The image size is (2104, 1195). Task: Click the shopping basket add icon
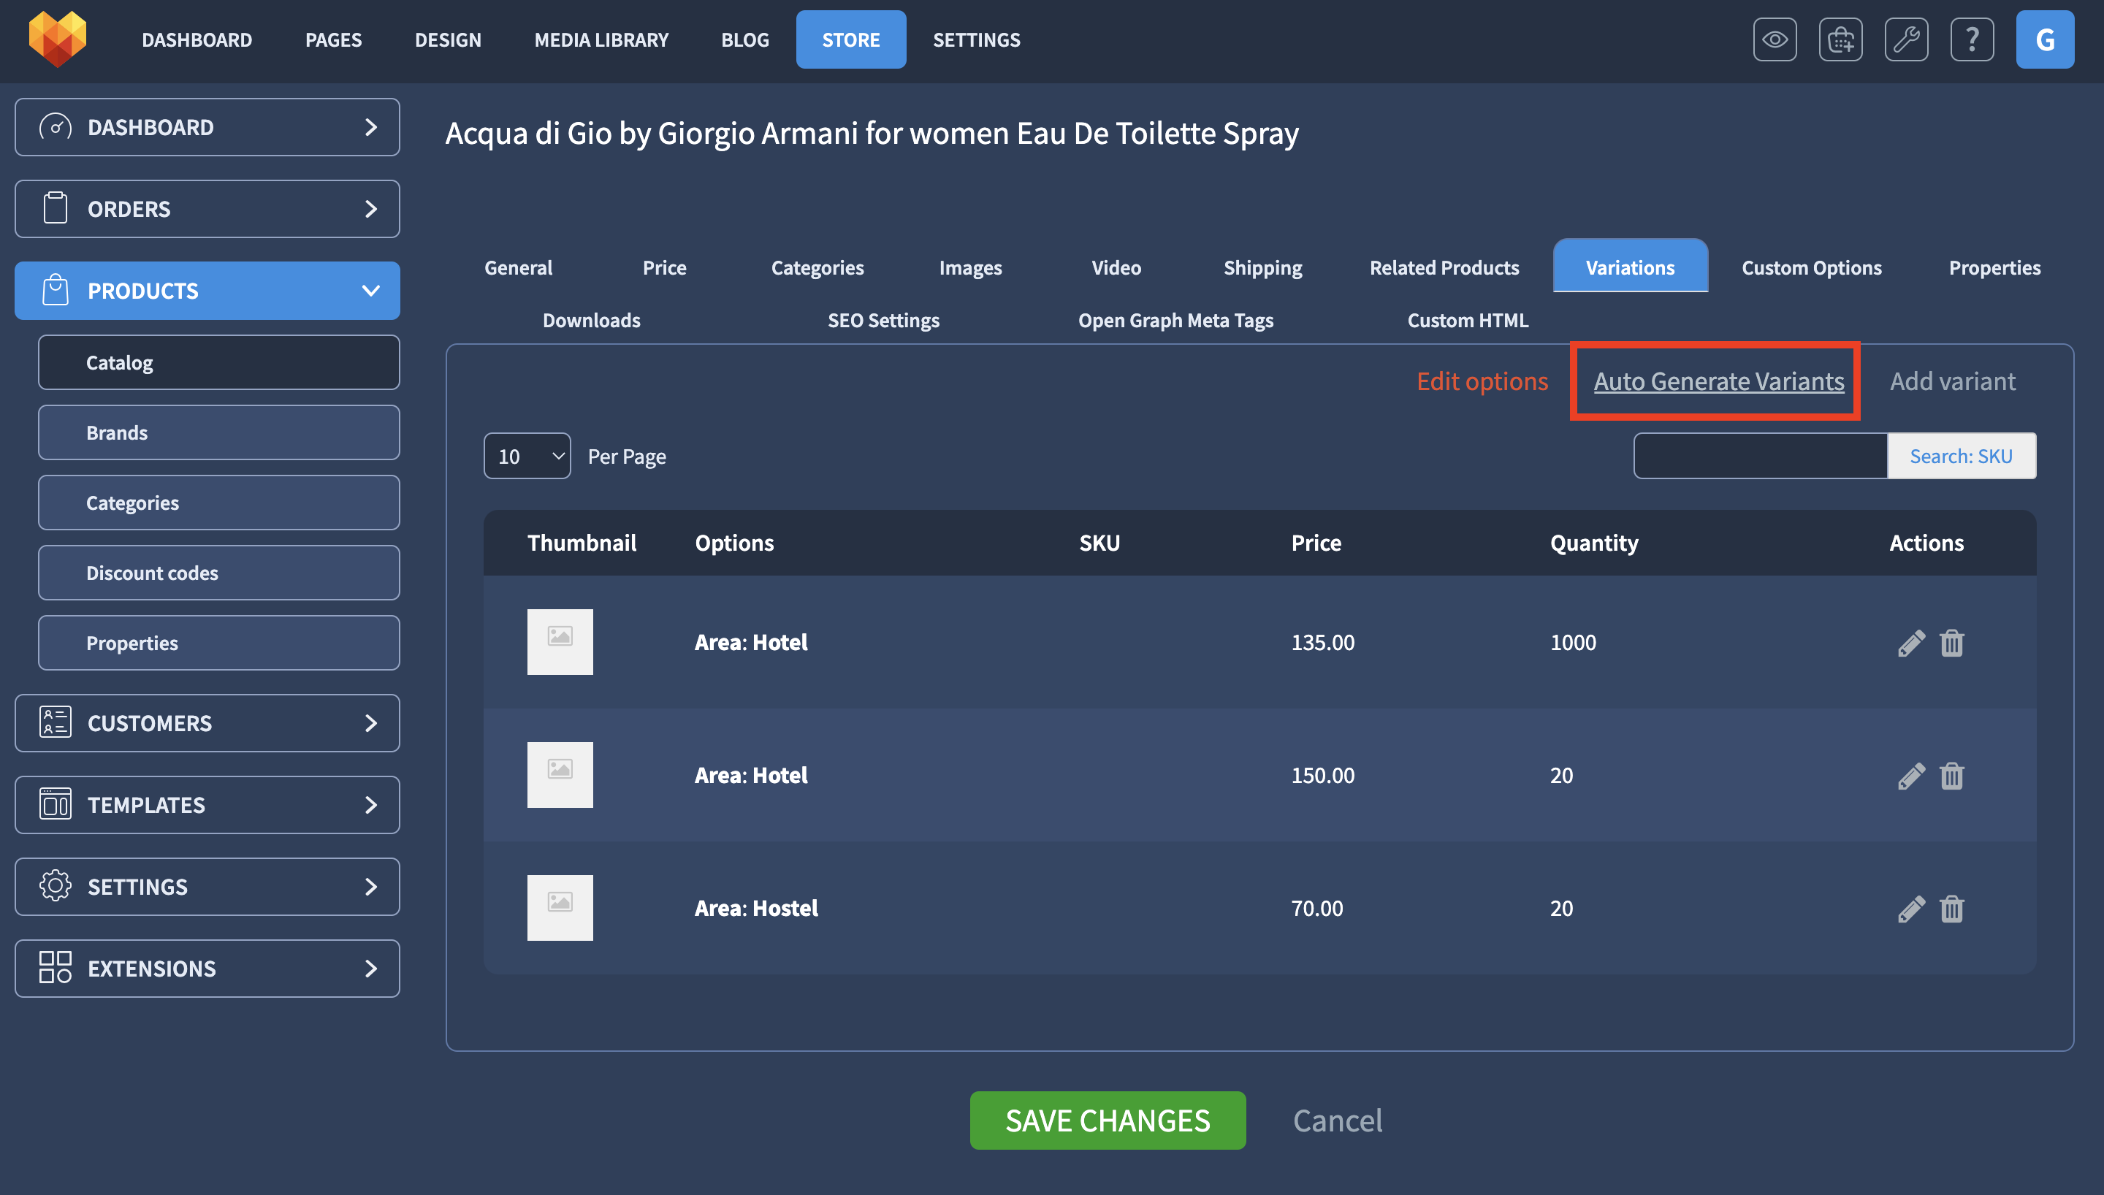pos(1840,39)
